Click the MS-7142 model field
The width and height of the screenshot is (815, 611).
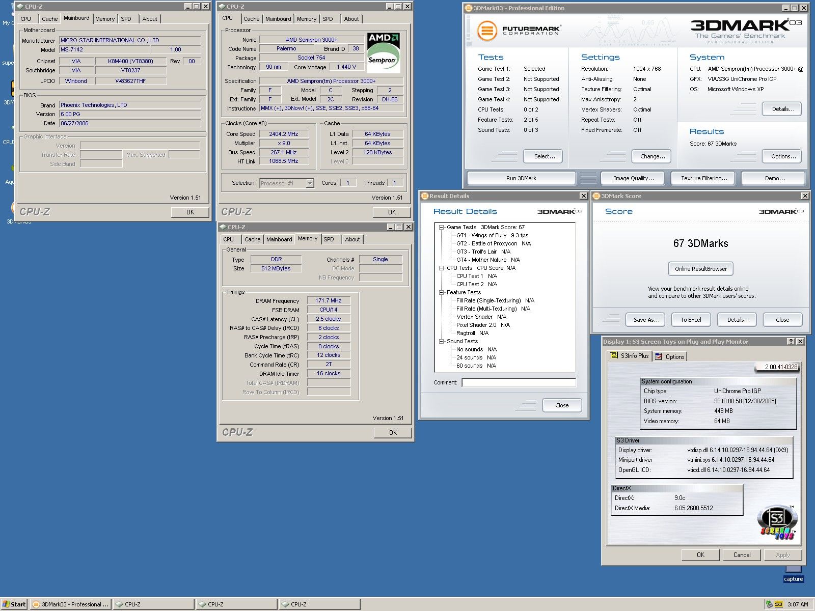tap(104, 49)
